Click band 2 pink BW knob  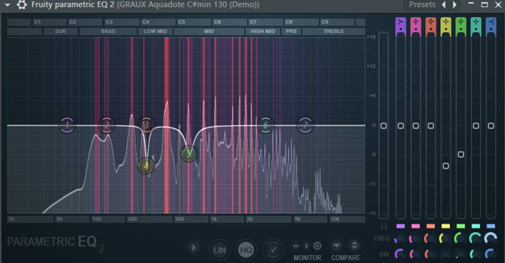[x=415, y=254]
